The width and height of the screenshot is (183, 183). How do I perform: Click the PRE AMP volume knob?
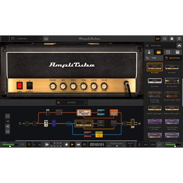(x=104, y=86)
